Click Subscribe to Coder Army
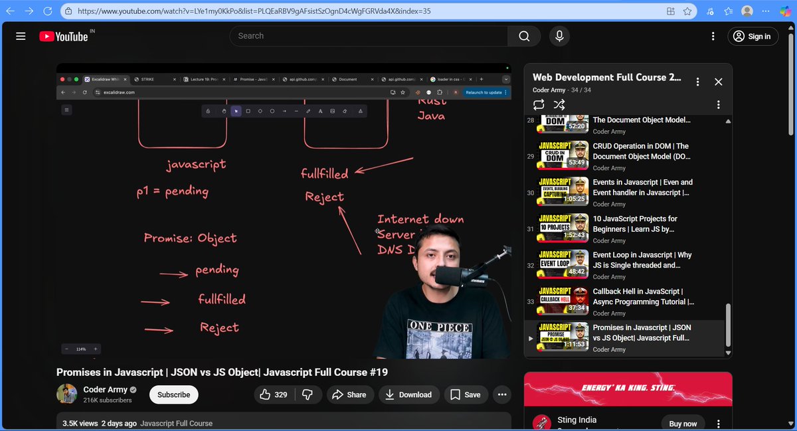This screenshot has height=431, width=797. click(x=173, y=394)
